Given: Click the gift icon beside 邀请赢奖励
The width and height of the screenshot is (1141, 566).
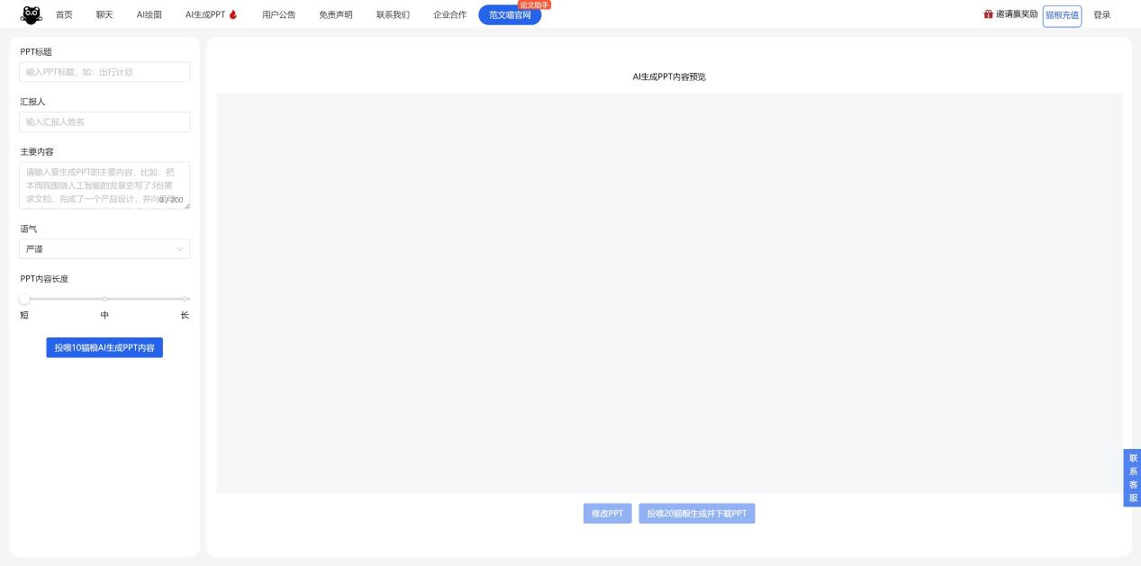Looking at the screenshot, I should pyautogui.click(x=988, y=14).
